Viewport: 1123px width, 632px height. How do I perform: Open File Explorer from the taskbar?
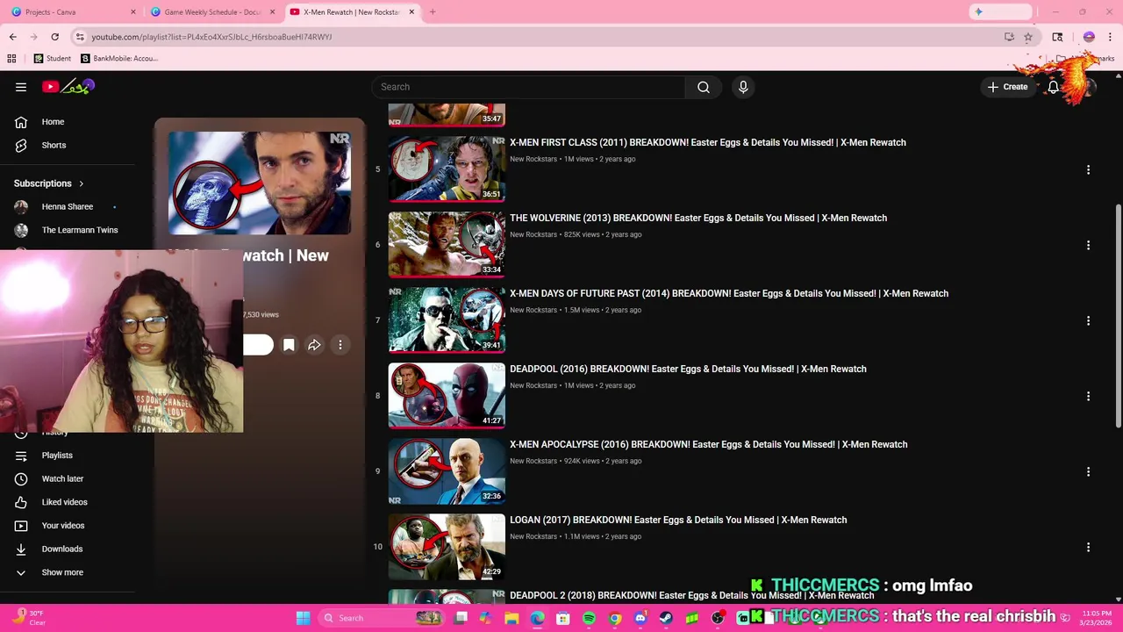tap(511, 618)
